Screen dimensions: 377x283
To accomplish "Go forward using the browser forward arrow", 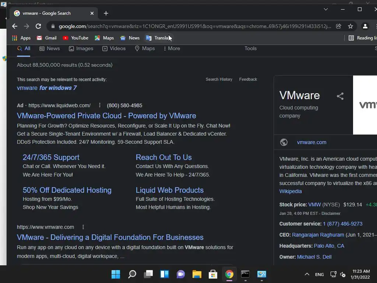I will (x=27, y=26).
